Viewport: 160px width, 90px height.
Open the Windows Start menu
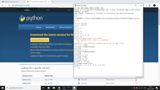tap(2, 88)
